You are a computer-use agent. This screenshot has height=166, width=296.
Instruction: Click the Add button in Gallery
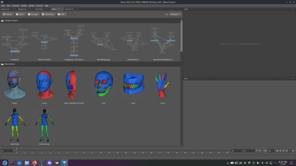tap(61, 14)
